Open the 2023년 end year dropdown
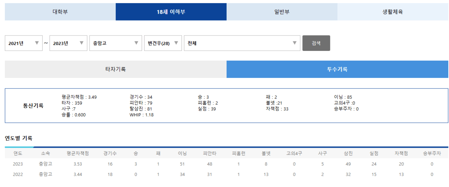This screenshot has width=449, height=187. (68, 43)
